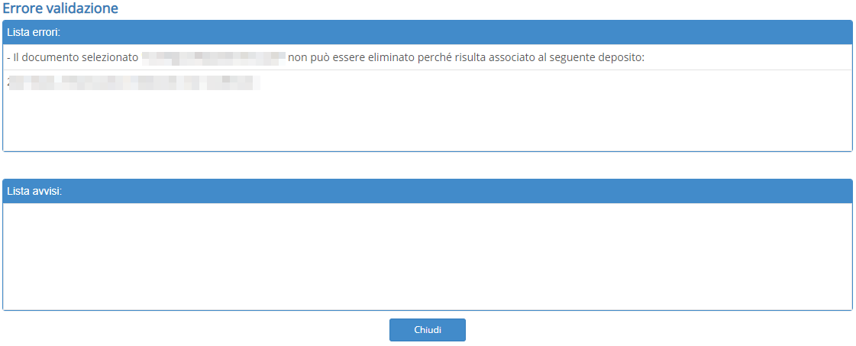The width and height of the screenshot is (856, 346).
Task: Click the 'Errore validazione' title
Action: 60,8
